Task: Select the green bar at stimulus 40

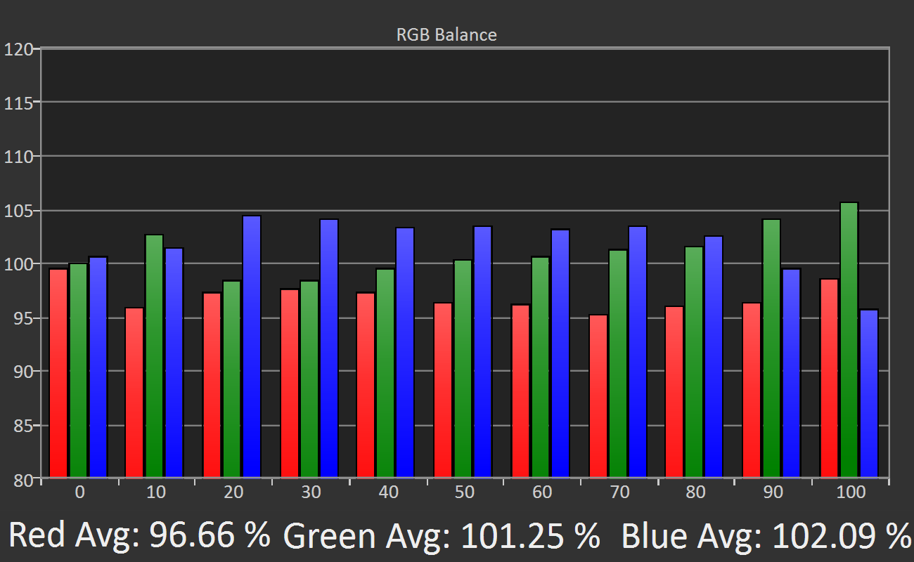Action: coord(385,374)
